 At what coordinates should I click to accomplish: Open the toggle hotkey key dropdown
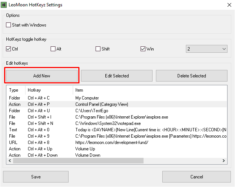(207, 49)
